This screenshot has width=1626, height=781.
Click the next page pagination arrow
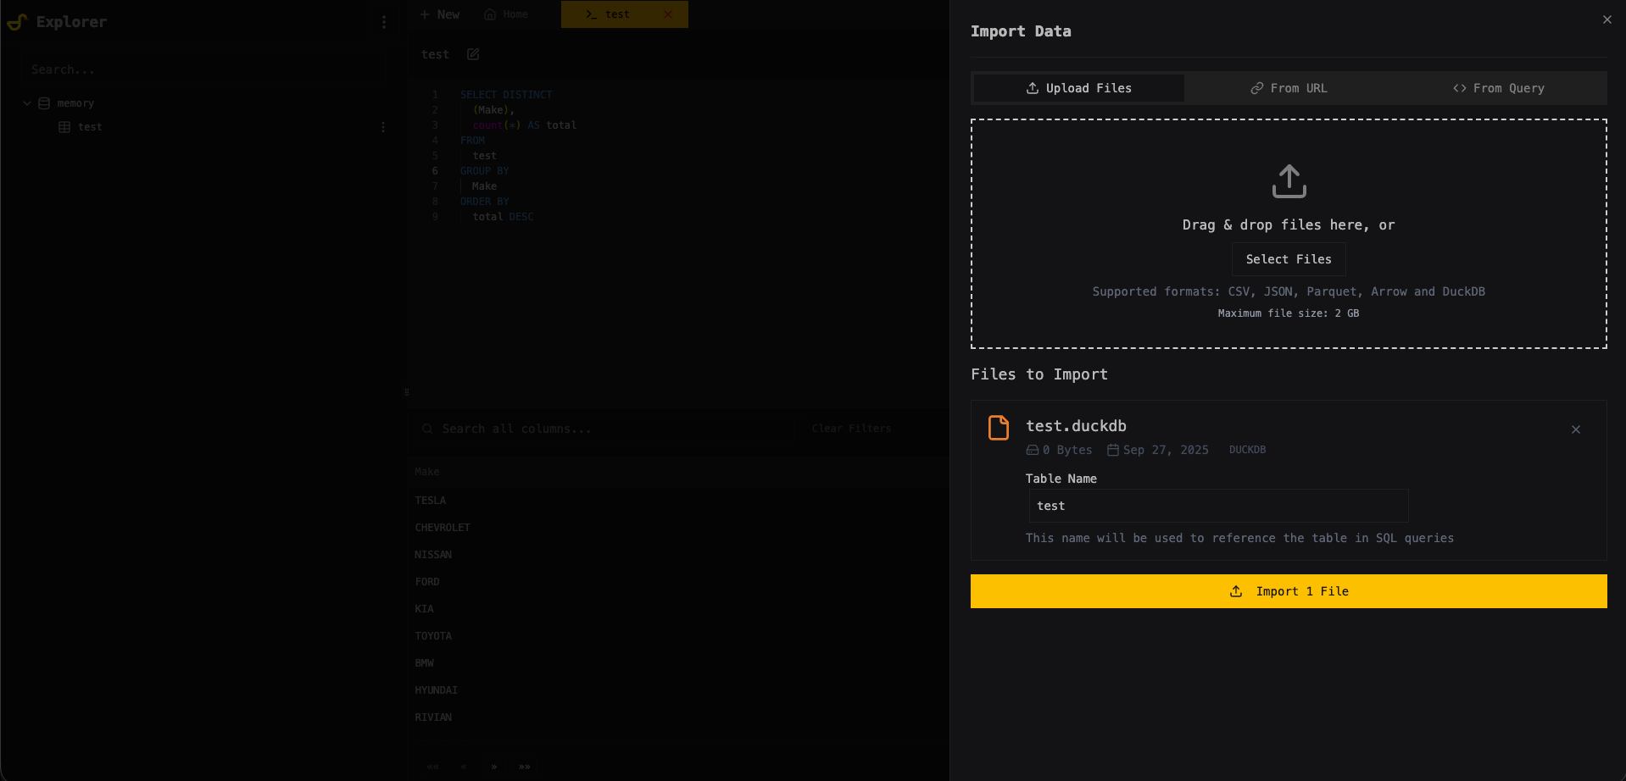tap(493, 767)
